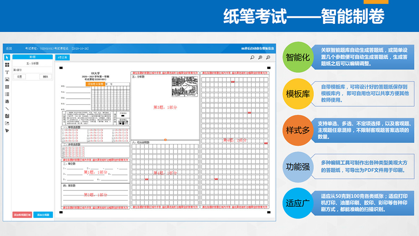This screenshot has width=419, height=236.
Task: Choose the insert image tool
Action: click(x=7, y=80)
